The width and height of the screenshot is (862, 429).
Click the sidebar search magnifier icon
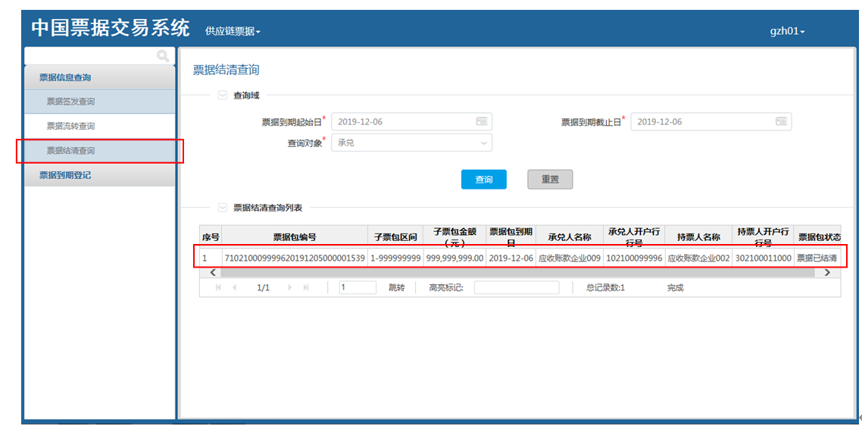162,55
